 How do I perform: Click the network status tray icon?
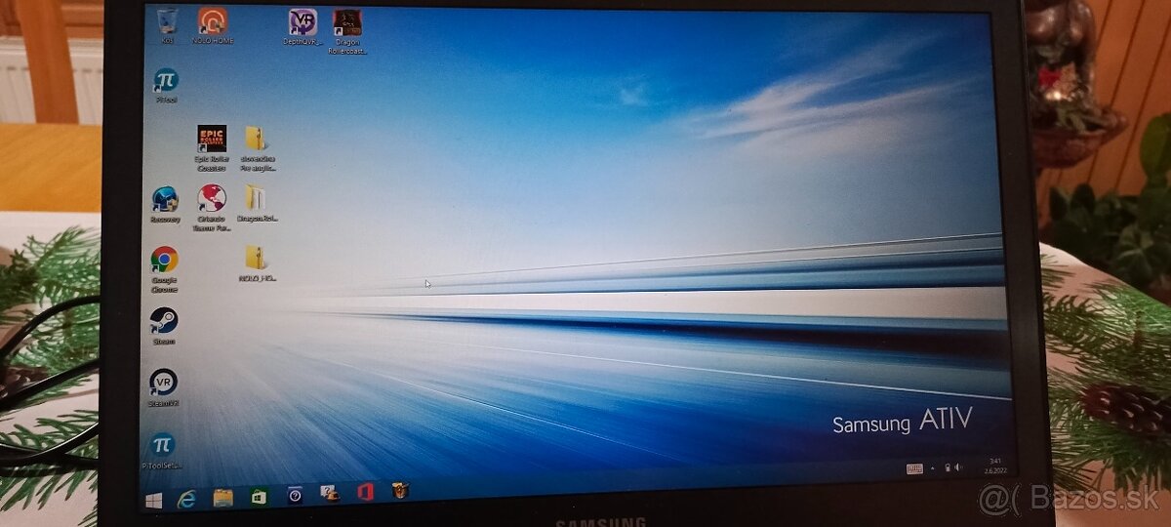tap(947, 467)
